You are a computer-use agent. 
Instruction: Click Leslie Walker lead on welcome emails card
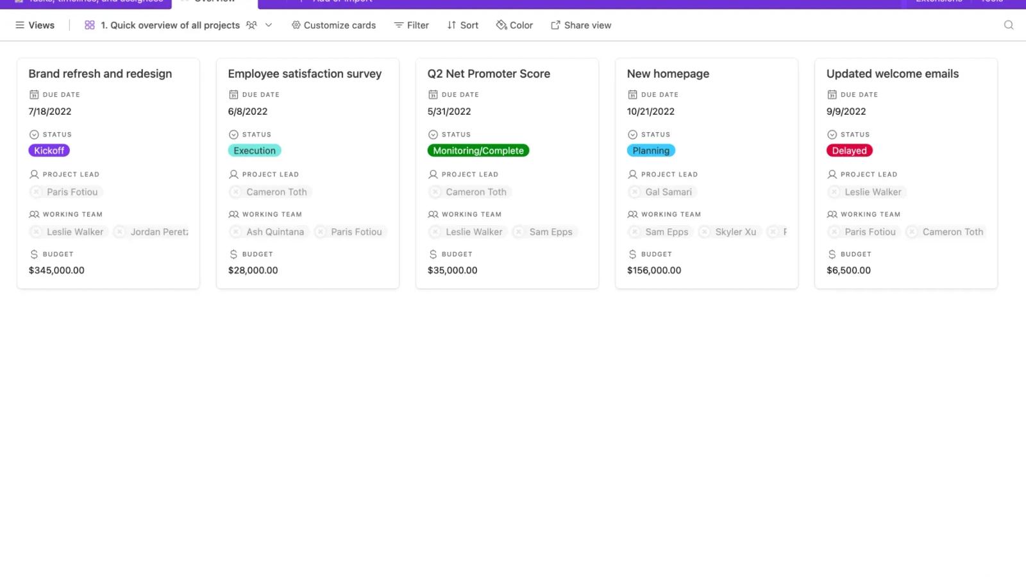pyautogui.click(x=866, y=192)
